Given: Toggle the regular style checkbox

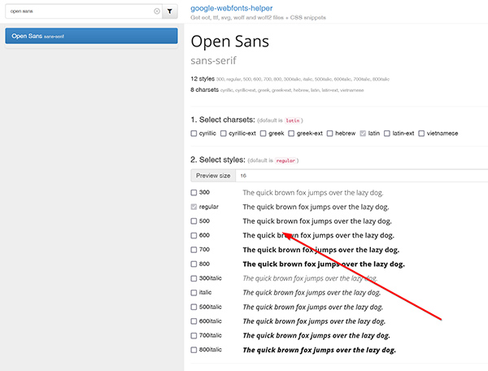Looking at the screenshot, I should click(194, 207).
